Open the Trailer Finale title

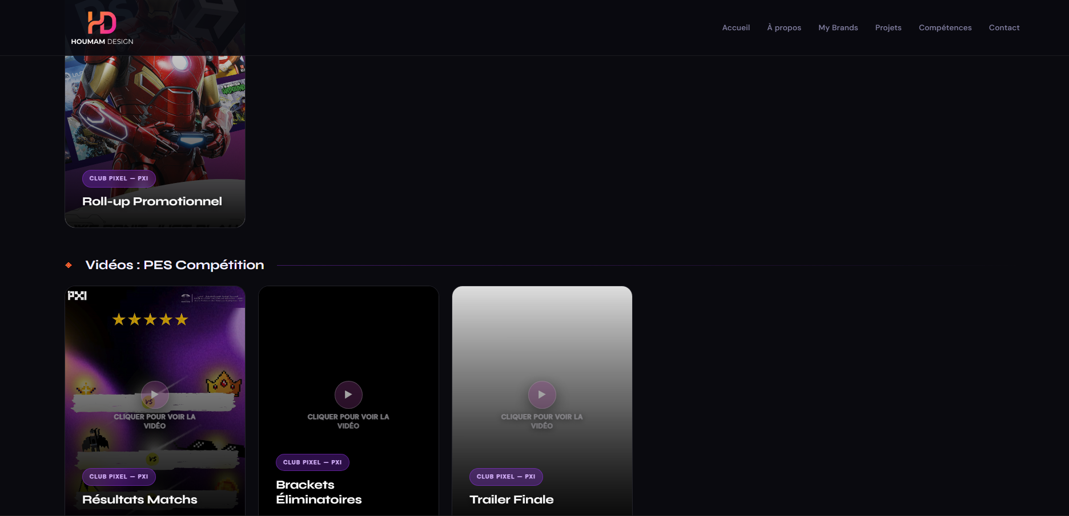pyautogui.click(x=512, y=499)
